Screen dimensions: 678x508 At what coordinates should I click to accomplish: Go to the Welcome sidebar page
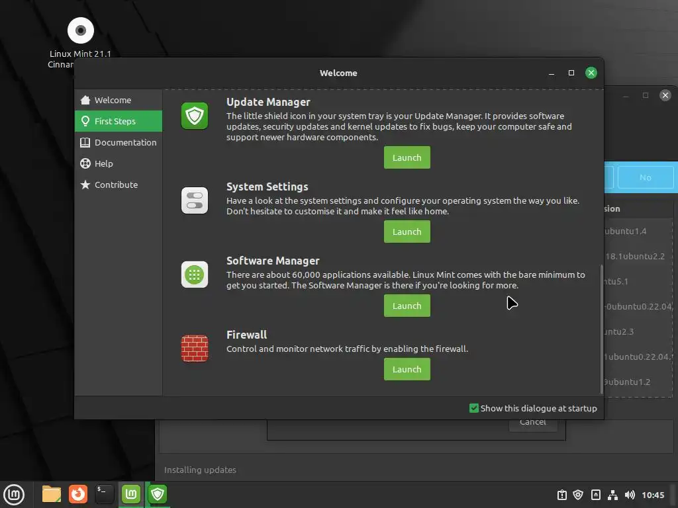(119, 101)
